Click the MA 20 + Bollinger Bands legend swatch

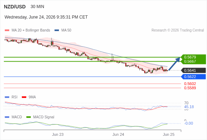coord(7,30)
